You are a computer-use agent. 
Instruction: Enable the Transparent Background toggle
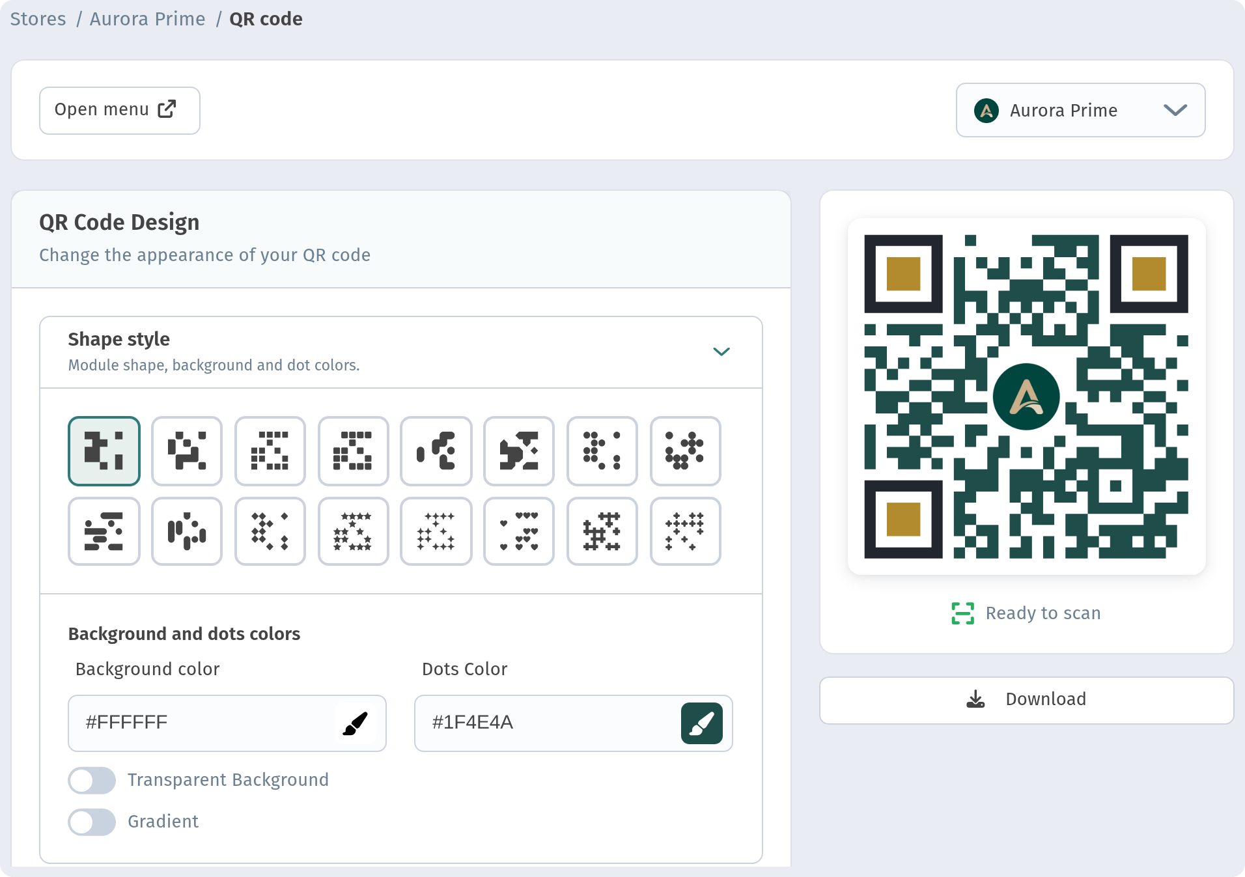click(92, 780)
